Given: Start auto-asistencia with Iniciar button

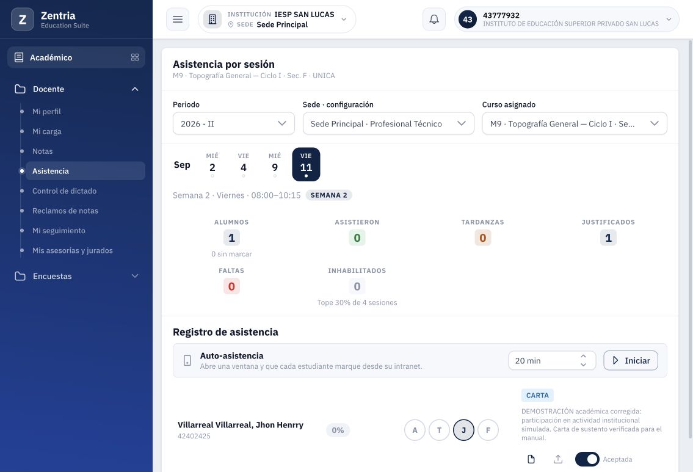Looking at the screenshot, I should (631, 361).
